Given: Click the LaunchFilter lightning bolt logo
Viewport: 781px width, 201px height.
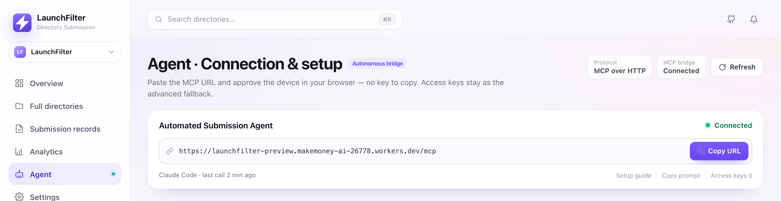Looking at the screenshot, I should (x=22, y=22).
